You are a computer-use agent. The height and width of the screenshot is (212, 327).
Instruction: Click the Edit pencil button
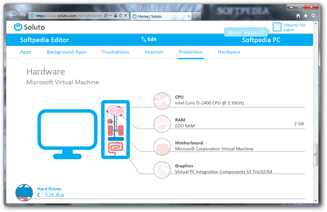(149, 39)
